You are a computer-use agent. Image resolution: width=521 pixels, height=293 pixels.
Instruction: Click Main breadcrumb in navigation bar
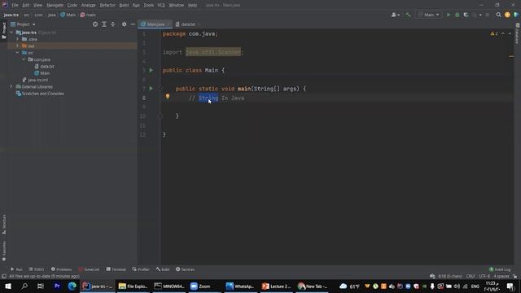pyautogui.click(x=68, y=15)
